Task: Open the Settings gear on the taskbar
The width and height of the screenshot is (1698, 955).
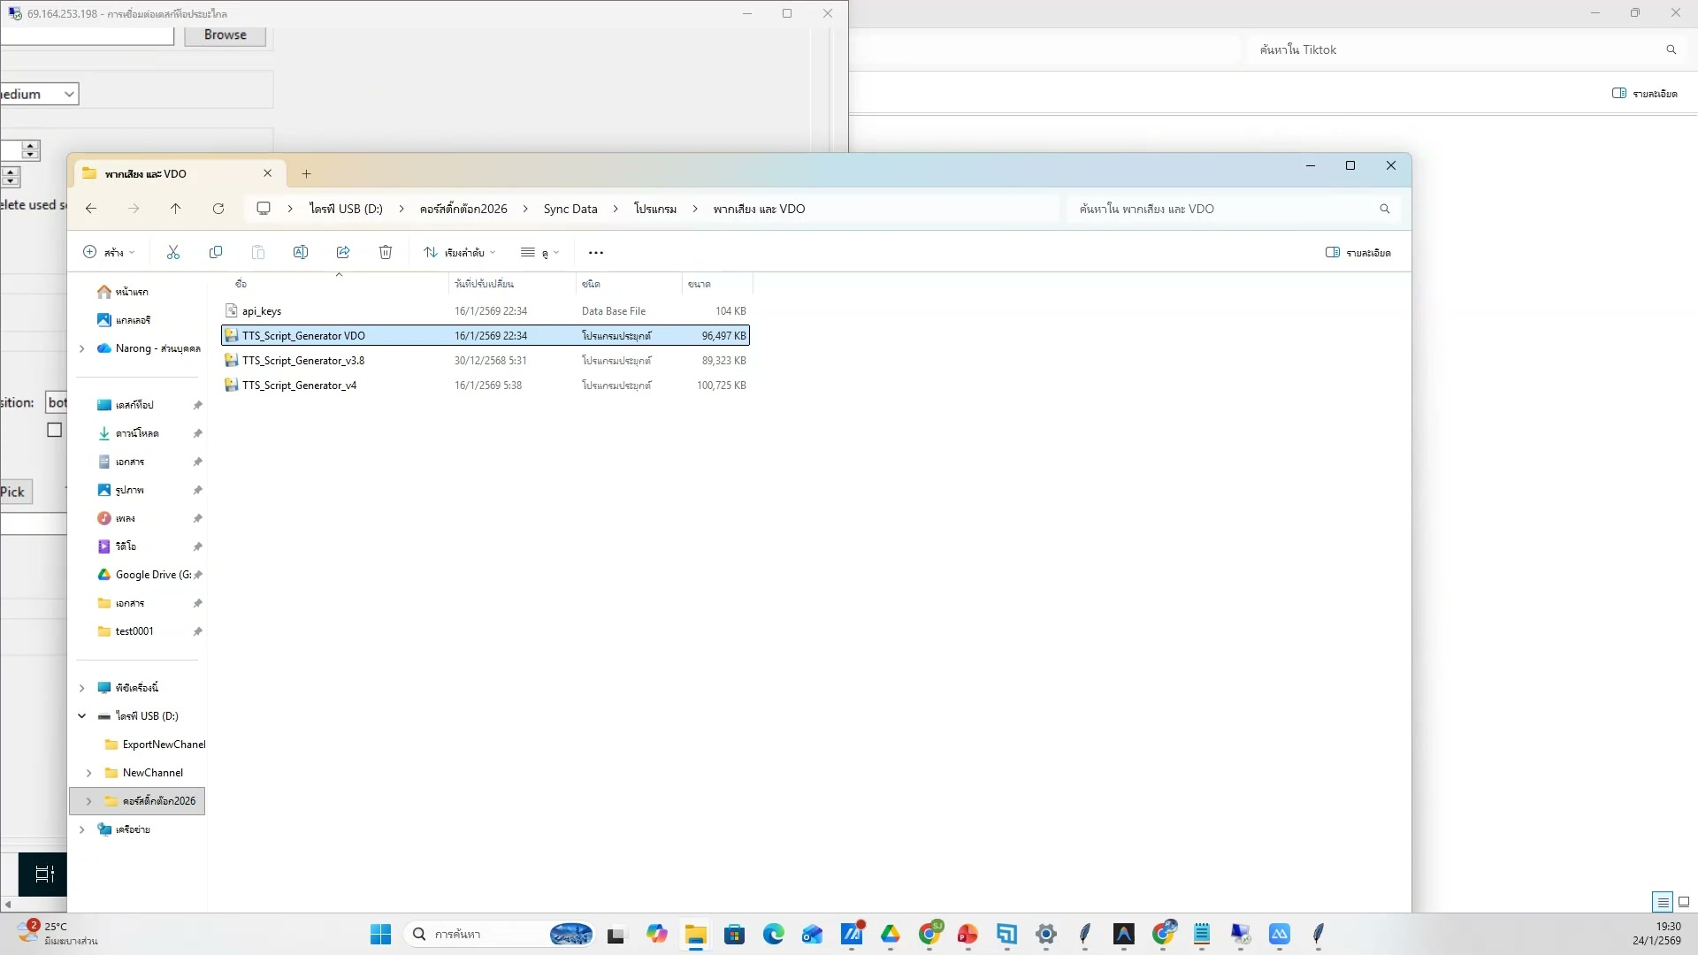Action: click(x=1045, y=935)
